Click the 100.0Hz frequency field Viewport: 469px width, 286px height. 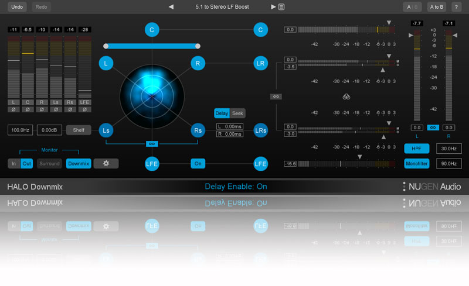coord(20,130)
